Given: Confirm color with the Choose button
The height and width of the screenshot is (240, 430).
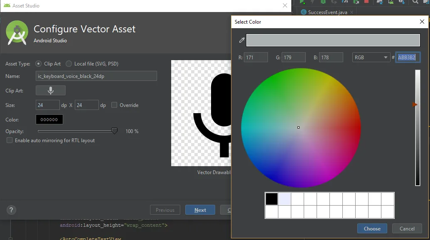Looking at the screenshot, I should 372,228.
